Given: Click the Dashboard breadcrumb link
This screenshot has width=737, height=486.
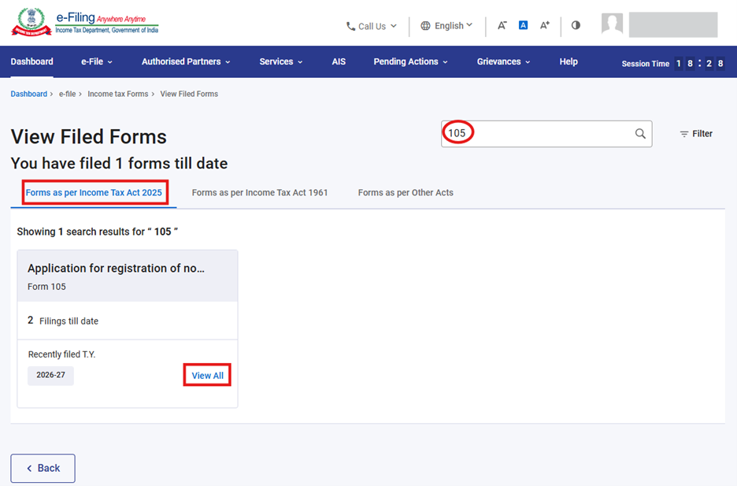Looking at the screenshot, I should (x=29, y=94).
